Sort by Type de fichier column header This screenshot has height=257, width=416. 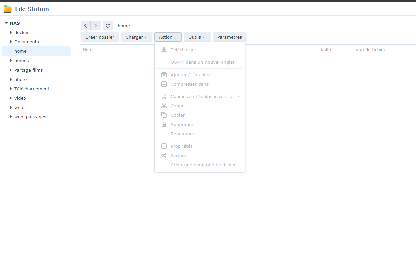[x=369, y=49]
